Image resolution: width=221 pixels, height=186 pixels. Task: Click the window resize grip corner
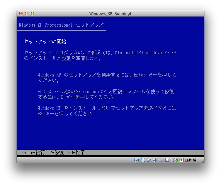tap(202, 161)
